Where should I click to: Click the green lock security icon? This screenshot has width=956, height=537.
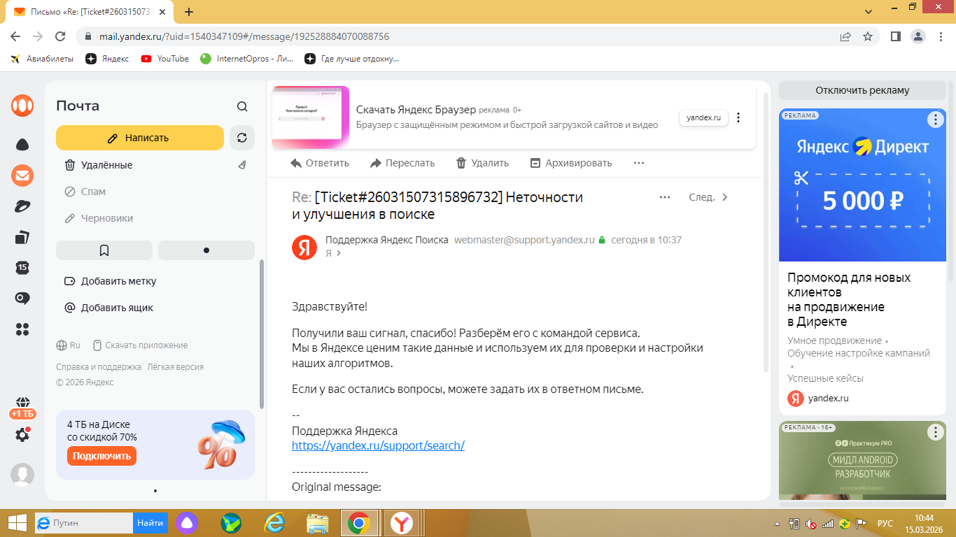coord(602,240)
